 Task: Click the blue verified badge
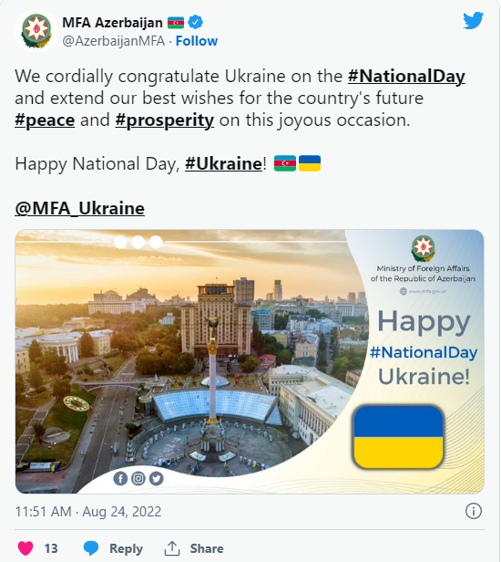pyautogui.click(x=195, y=23)
